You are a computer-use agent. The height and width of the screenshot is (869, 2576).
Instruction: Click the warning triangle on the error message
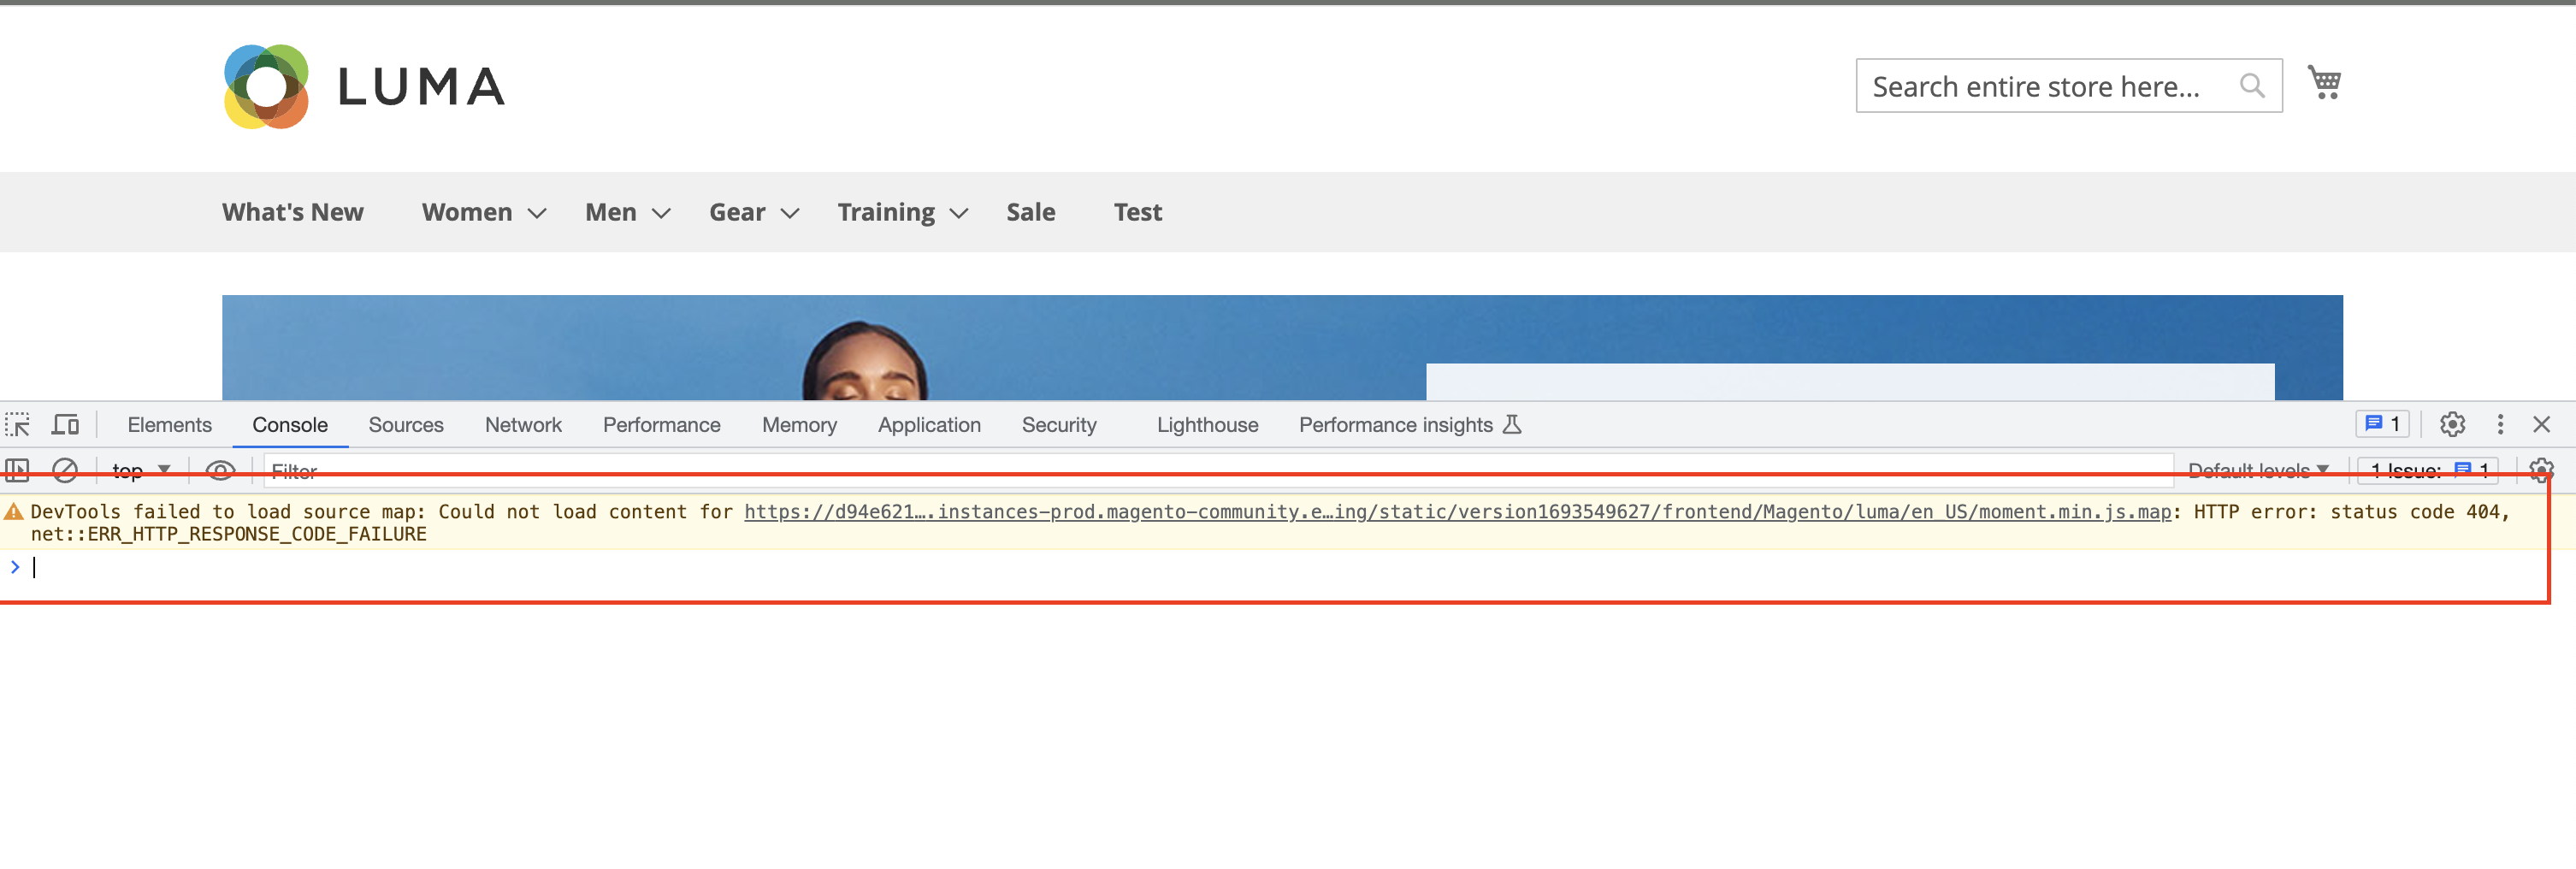point(14,511)
